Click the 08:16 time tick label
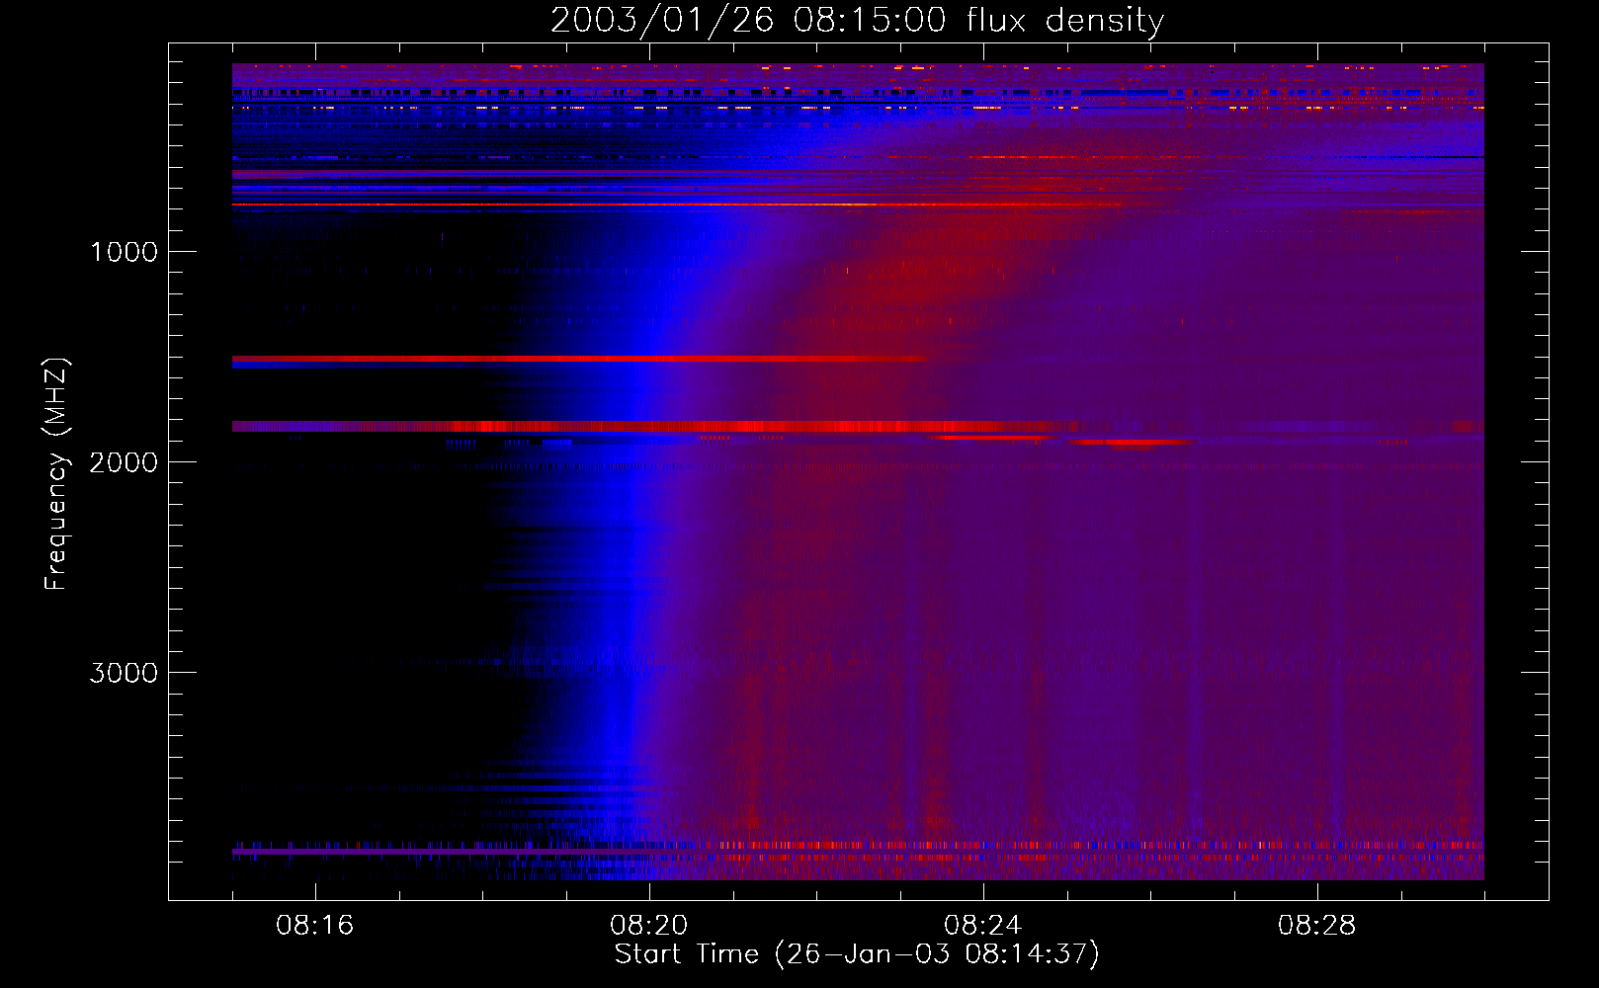Screen dimensions: 1599x988 315,926
